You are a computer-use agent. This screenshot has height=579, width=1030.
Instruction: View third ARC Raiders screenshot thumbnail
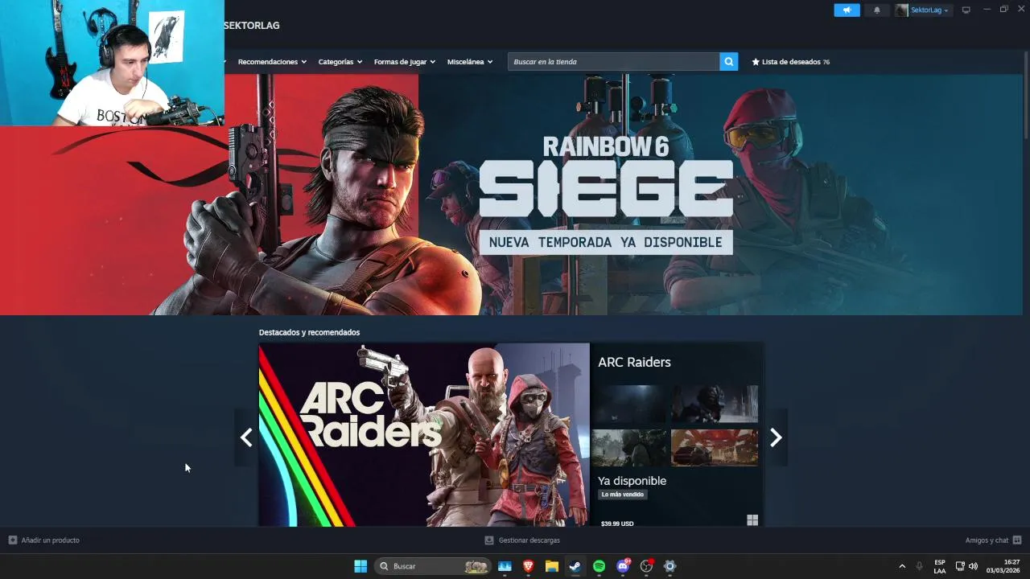pos(628,448)
